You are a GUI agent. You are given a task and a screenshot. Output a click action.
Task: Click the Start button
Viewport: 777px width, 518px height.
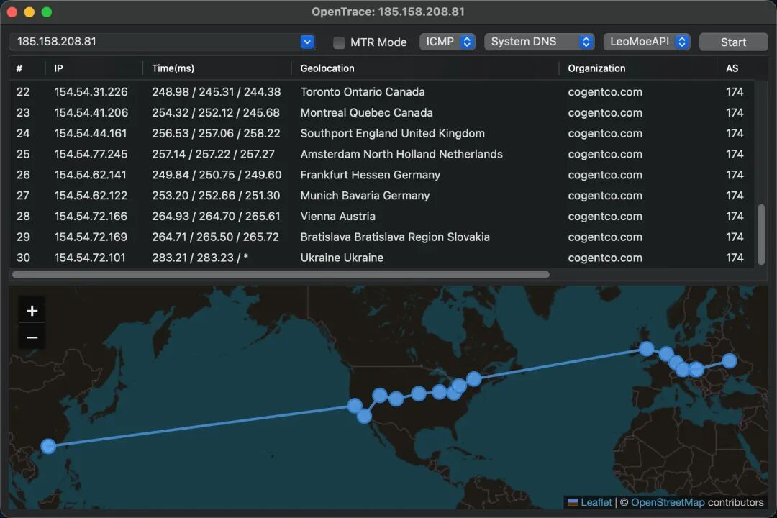pos(733,42)
